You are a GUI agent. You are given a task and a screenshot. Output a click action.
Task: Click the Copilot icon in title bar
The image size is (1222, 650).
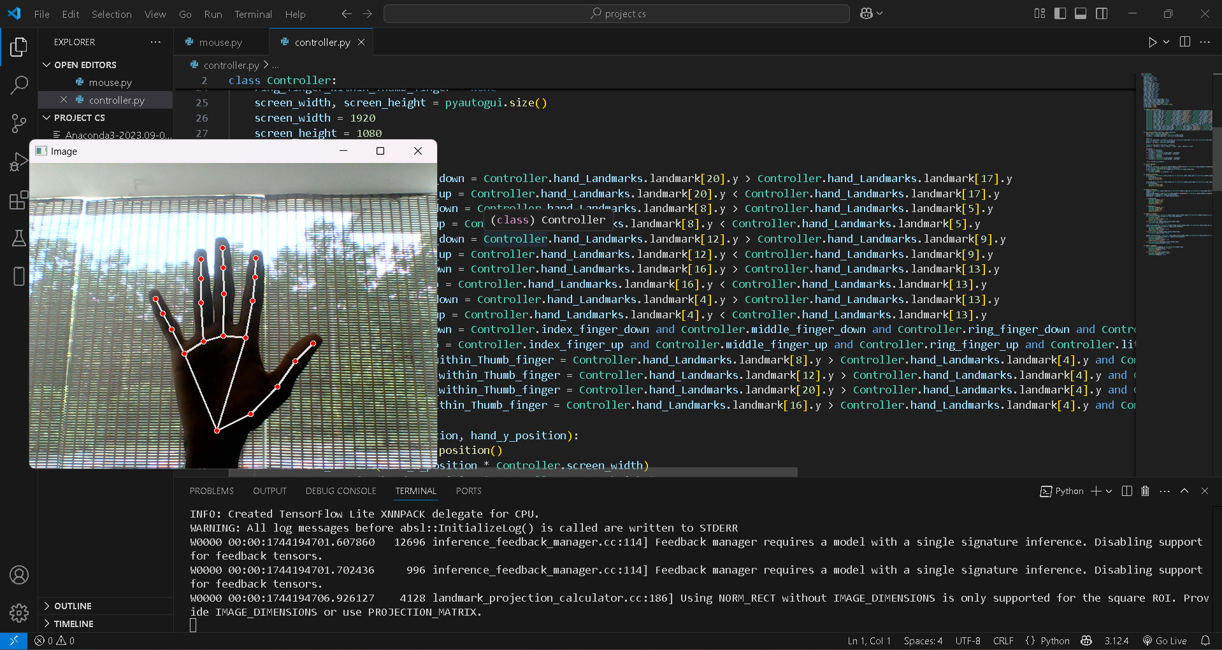coord(866,13)
